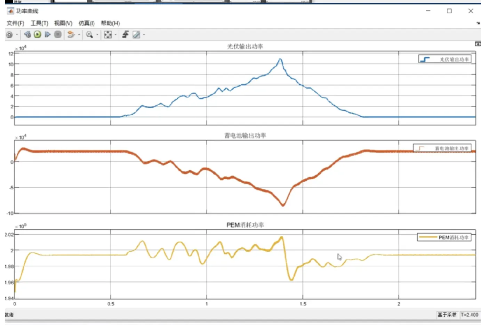Click the 功率曲线 window title
481x325 pixels.
pos(27,11)
